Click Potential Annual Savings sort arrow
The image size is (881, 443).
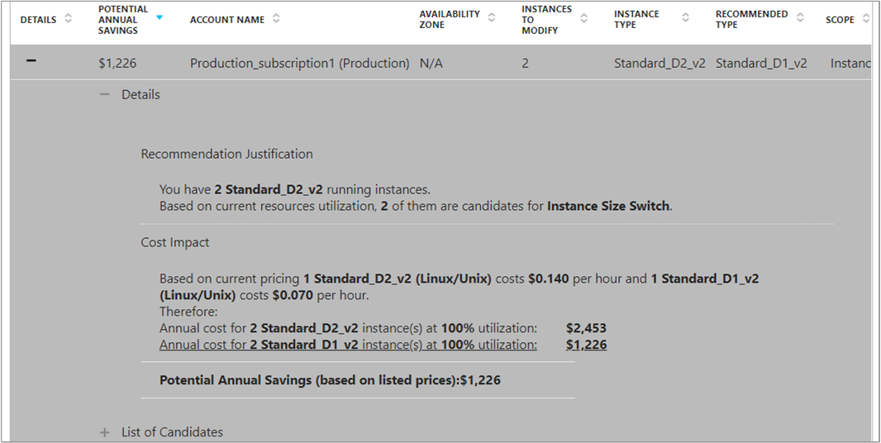[x=160, y=17]
